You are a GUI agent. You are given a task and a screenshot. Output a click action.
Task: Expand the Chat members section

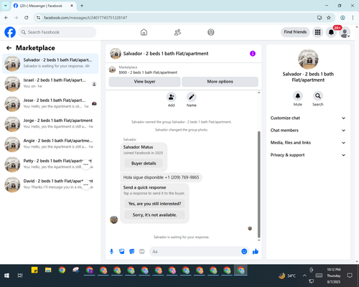(308, 131)
